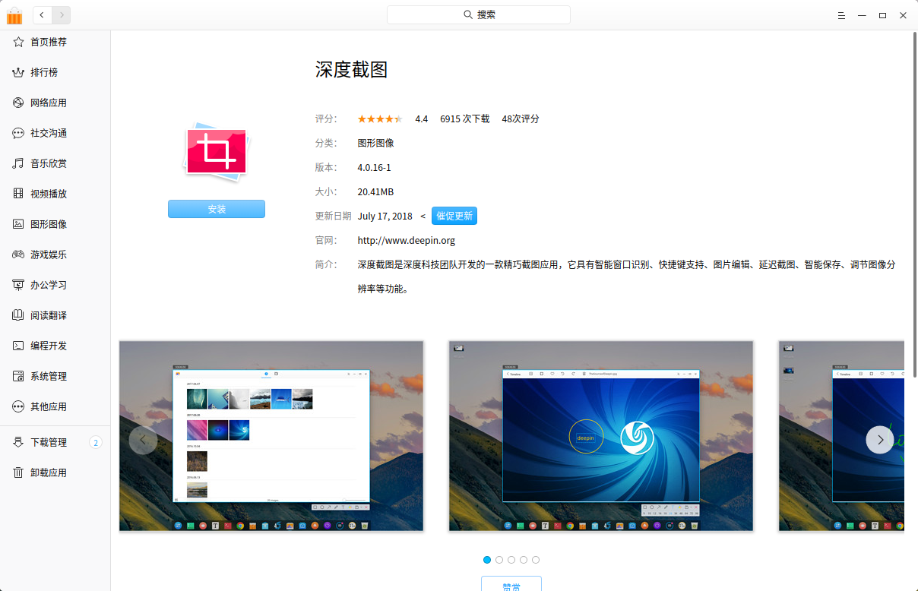This screenshot has height=591, width=918.
Task: Click the orange star rating
Action: tap(380, 119)
